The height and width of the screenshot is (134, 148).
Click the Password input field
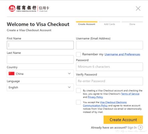[x=109, y=67]
